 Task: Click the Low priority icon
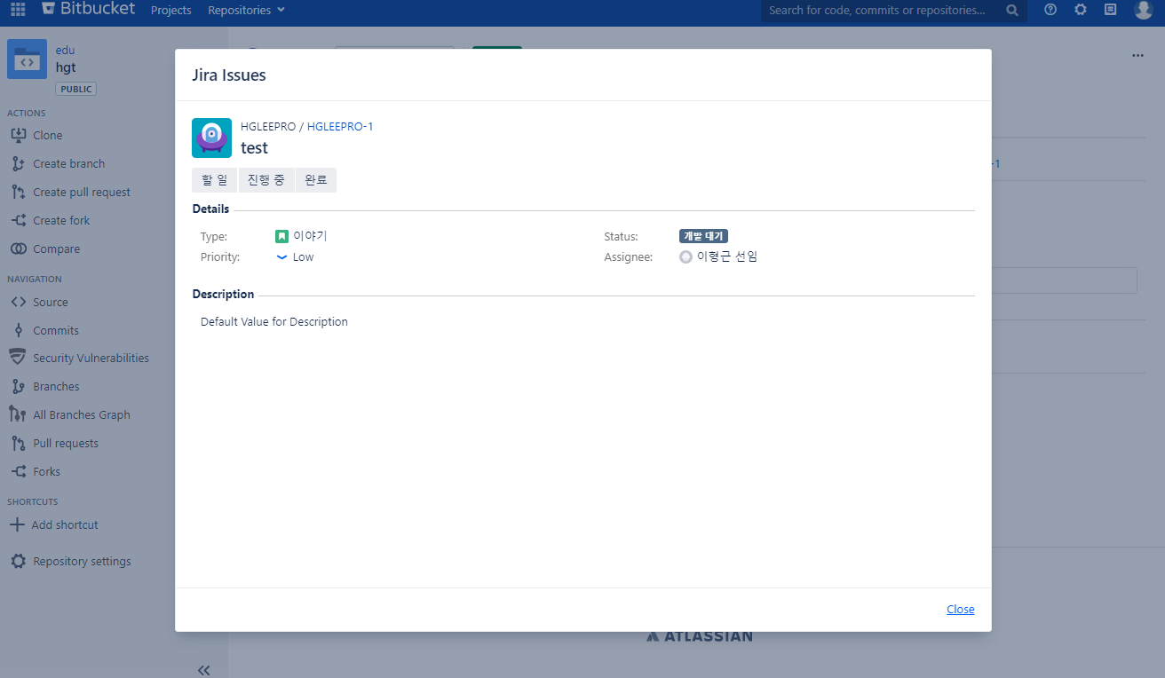coord(281,256)
